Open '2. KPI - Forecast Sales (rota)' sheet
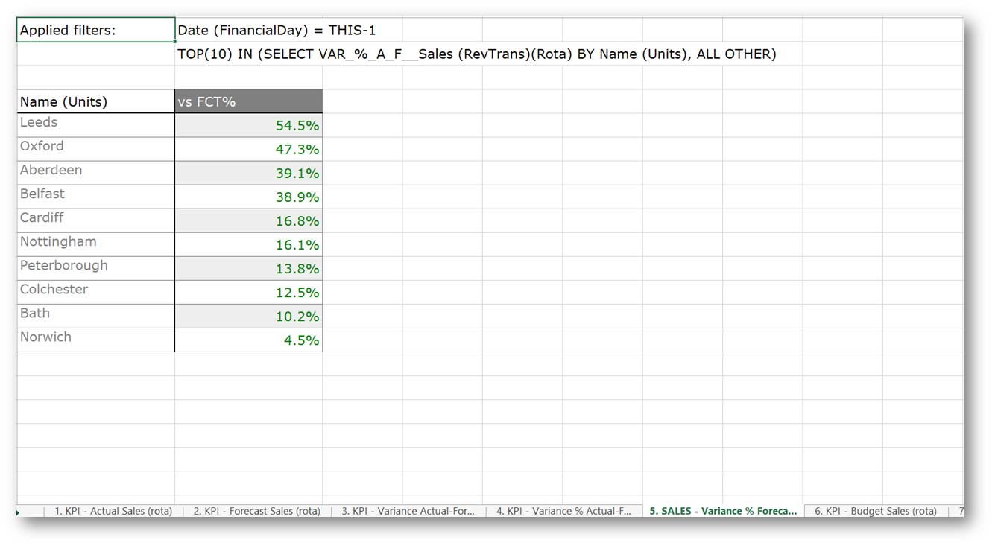Viewport: 995px width, 543px height. 256,511
